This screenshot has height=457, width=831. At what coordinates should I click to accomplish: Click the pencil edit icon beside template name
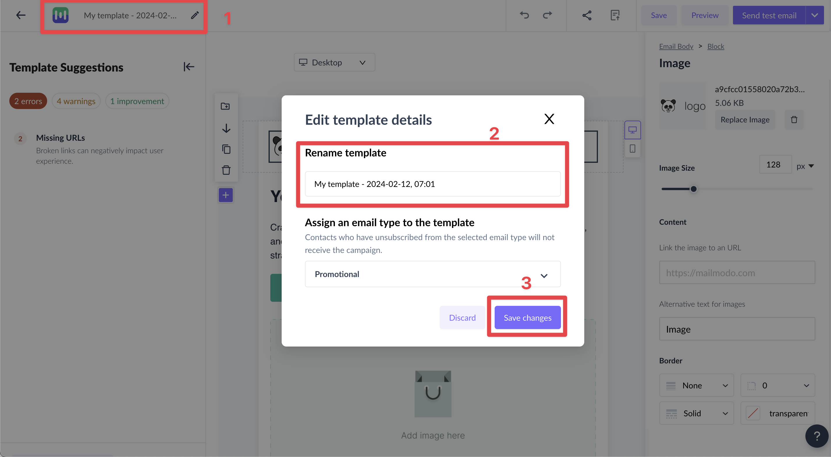point(195,15)
